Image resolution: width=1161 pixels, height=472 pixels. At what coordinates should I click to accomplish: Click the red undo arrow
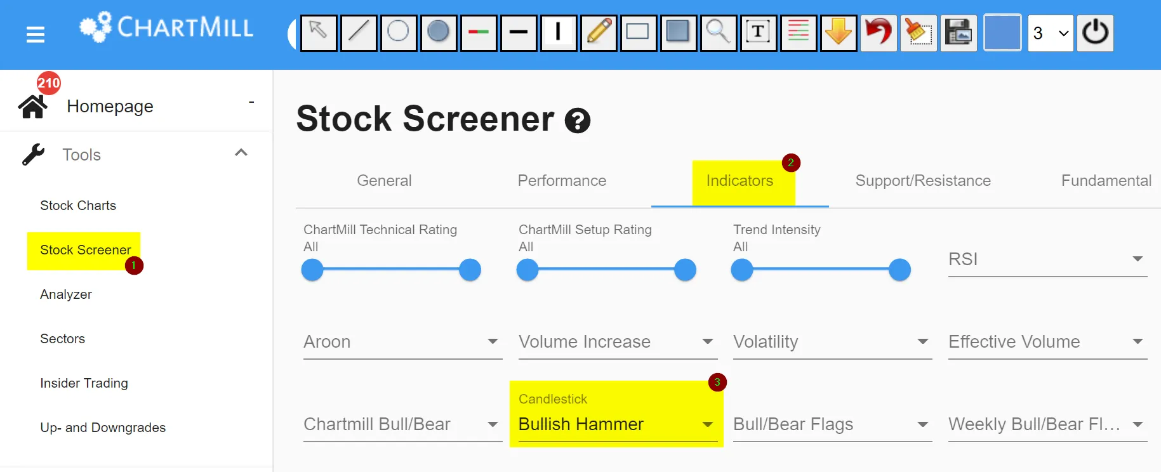pyautogui.click(x=879, y=32)
